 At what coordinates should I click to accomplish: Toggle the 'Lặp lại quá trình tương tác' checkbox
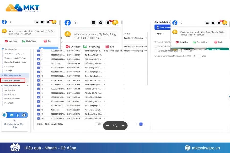coord(156,51)
